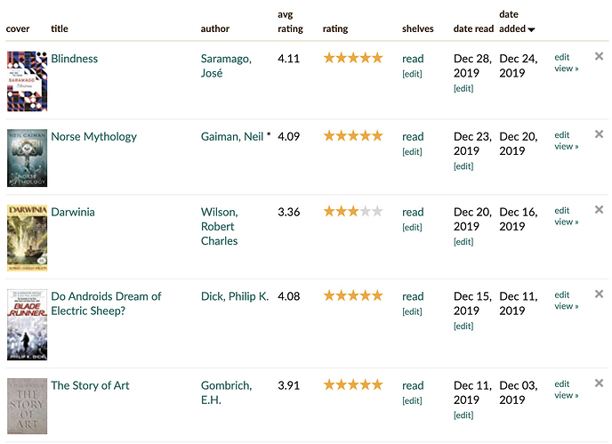Edit shelves for Darwinia
Viewport: 612px width, 444px height.
coord(412,227)
